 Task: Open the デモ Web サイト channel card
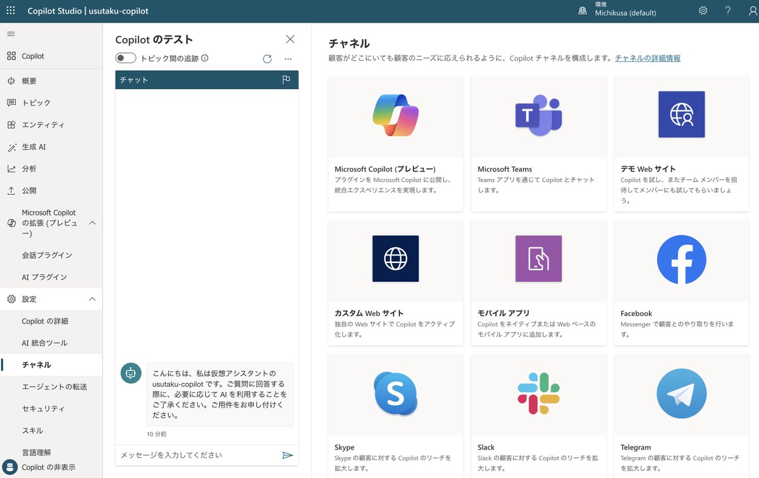click(681, 144)
